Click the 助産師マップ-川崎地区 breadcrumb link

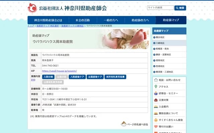click(x=72, y=26)
